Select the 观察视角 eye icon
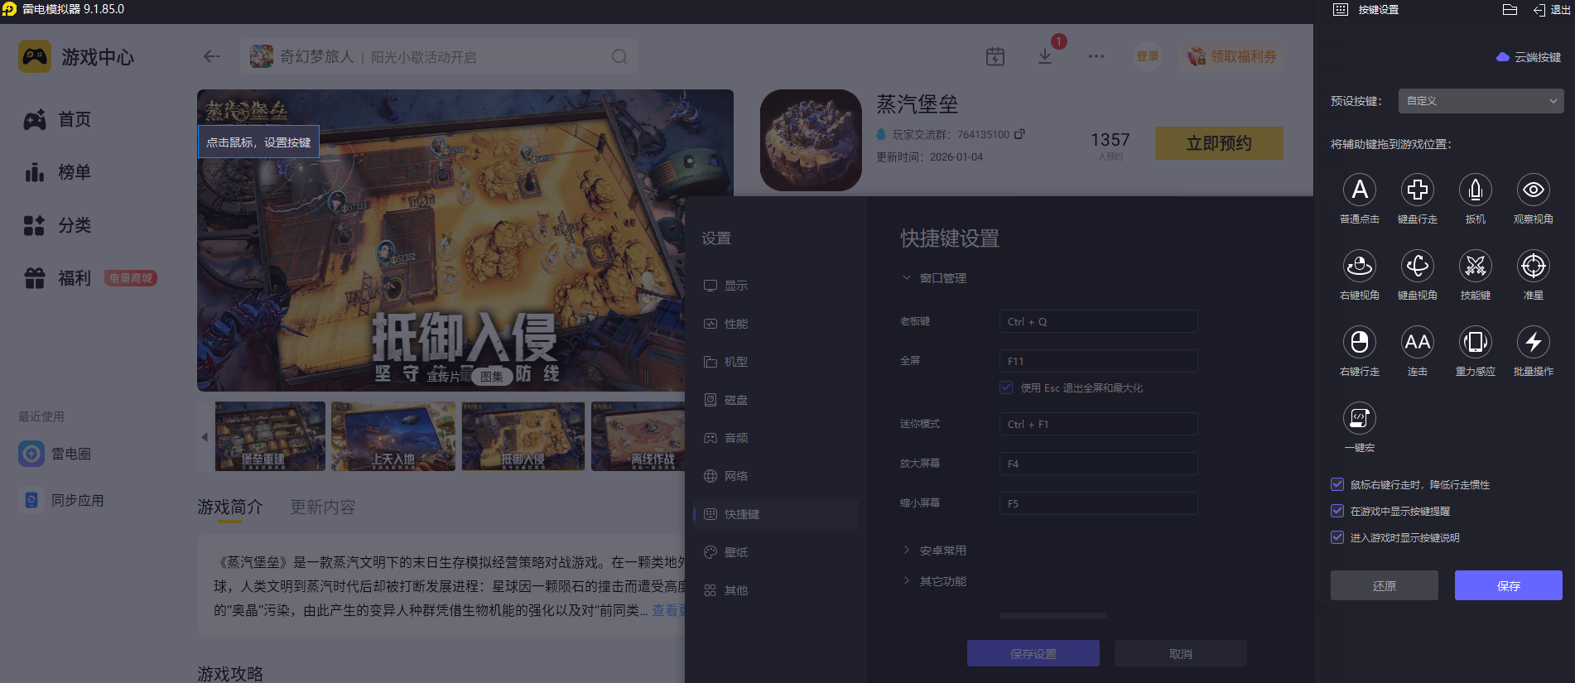The height and width of the screenshot is (683, 1575). pos(1533,190)
